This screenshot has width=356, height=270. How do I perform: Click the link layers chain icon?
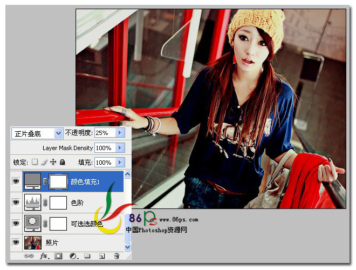click(29, 256)
